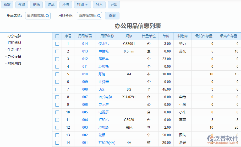Click the 新增 button
This screenshot has width=241, height=147.
(7, 4)
